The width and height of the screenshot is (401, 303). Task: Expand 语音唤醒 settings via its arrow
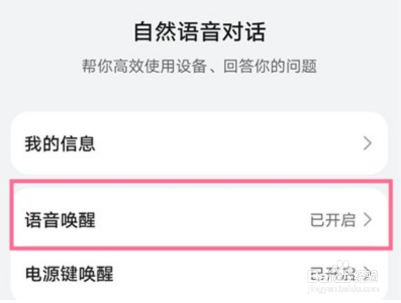coord(367,220)
